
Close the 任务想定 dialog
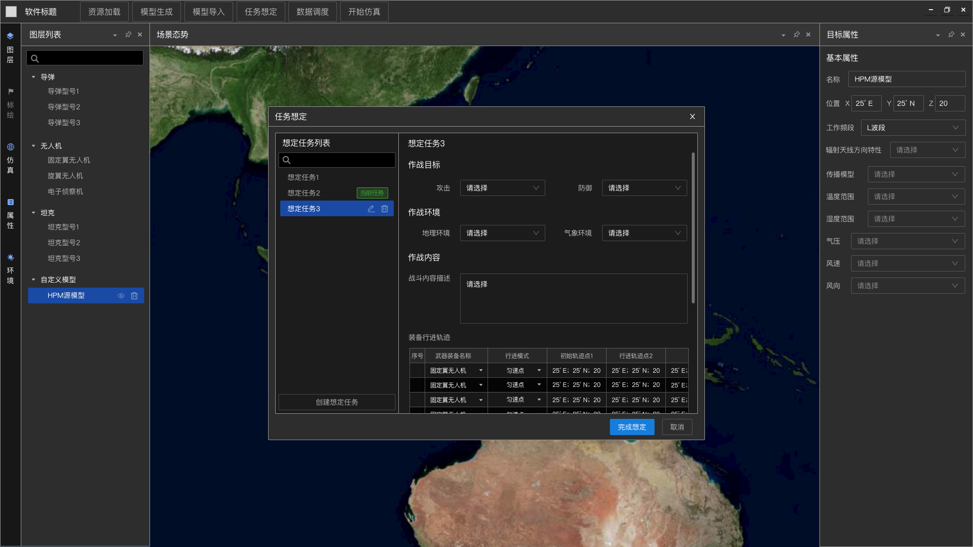click(x=692, y=116)
